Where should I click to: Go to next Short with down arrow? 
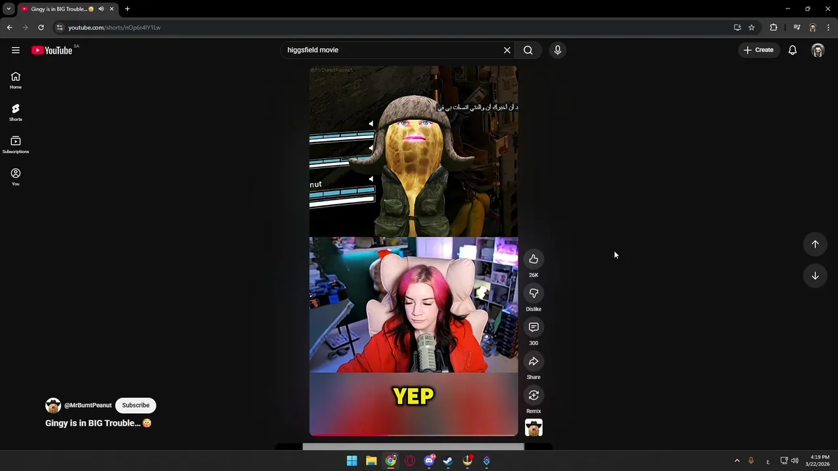coord(815,276)
